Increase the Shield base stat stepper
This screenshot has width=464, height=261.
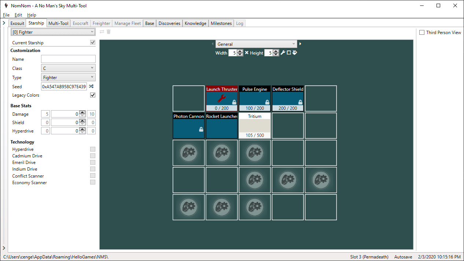tap(82, 121)
